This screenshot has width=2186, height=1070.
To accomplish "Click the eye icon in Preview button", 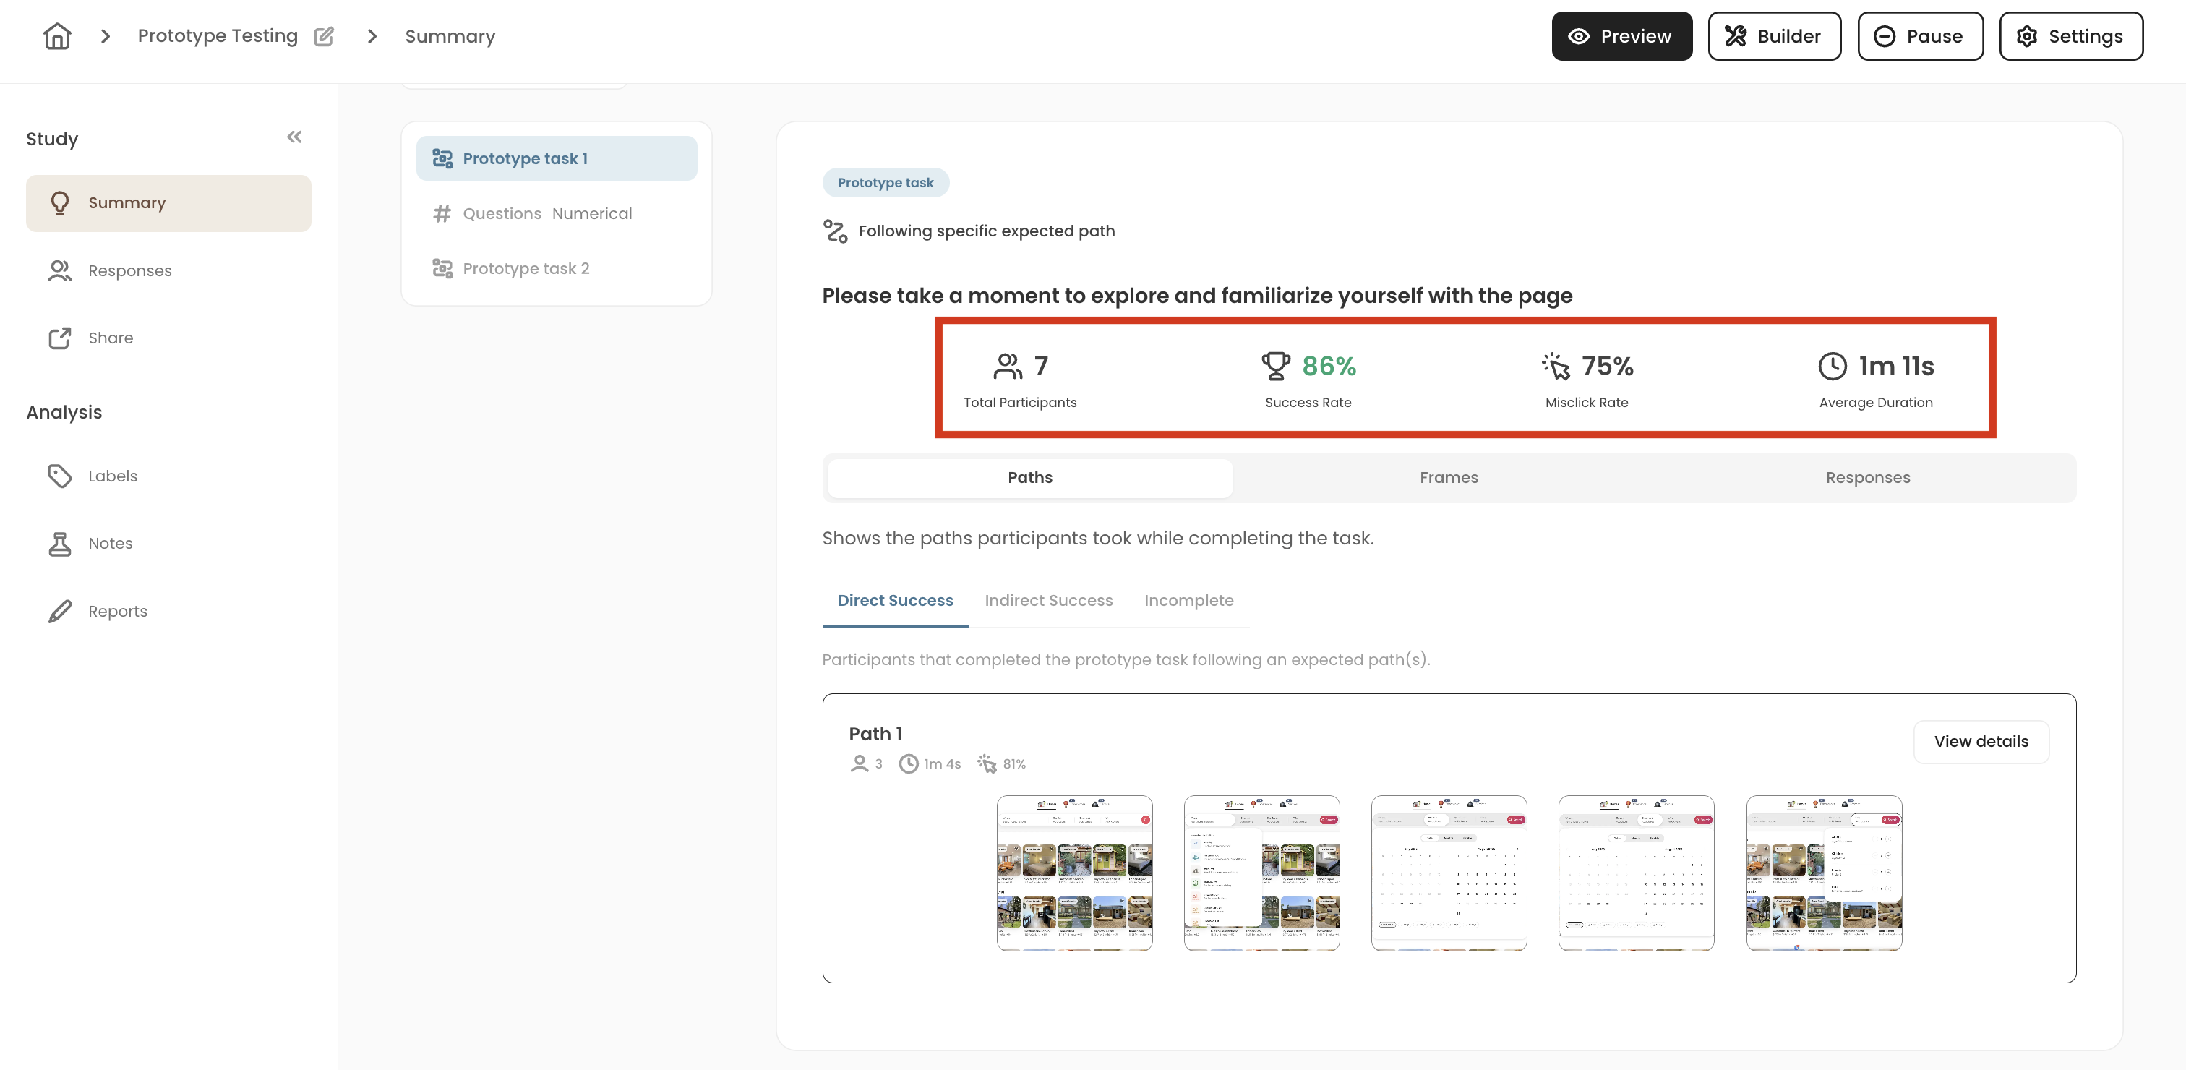I will click(1578, 36).
